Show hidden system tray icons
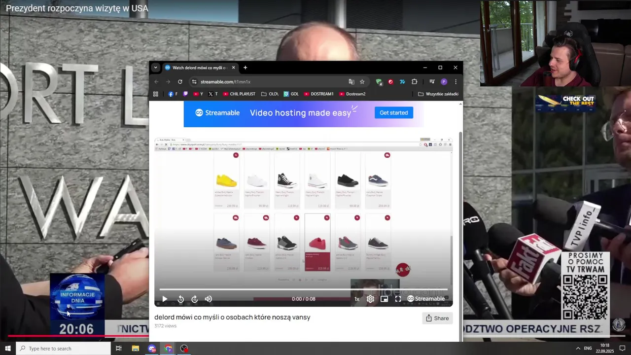Image resolution: width=631 pixels, height=355 pixels. 578,349
